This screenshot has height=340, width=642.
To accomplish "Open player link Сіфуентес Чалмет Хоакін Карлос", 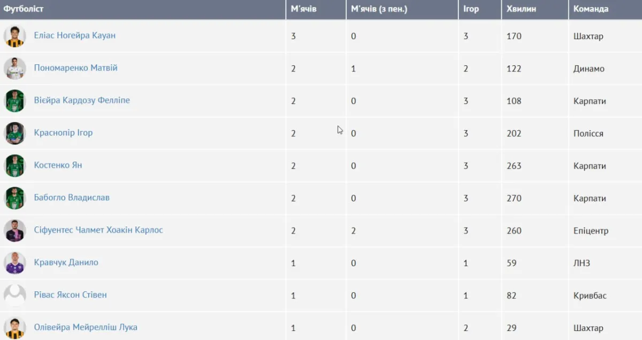I will tap(98, 230).
